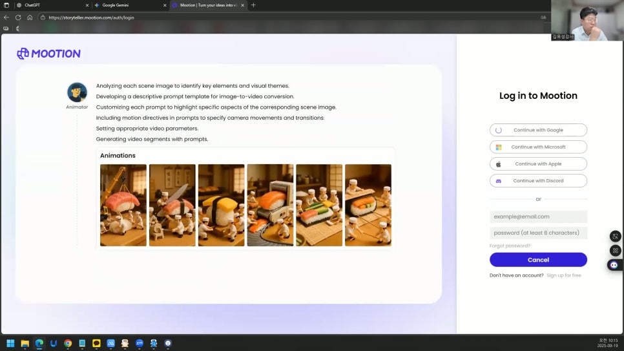This screenshot has width=624, height=351.
Task: Click the blue Cancel button
Action: click(538, 260)
